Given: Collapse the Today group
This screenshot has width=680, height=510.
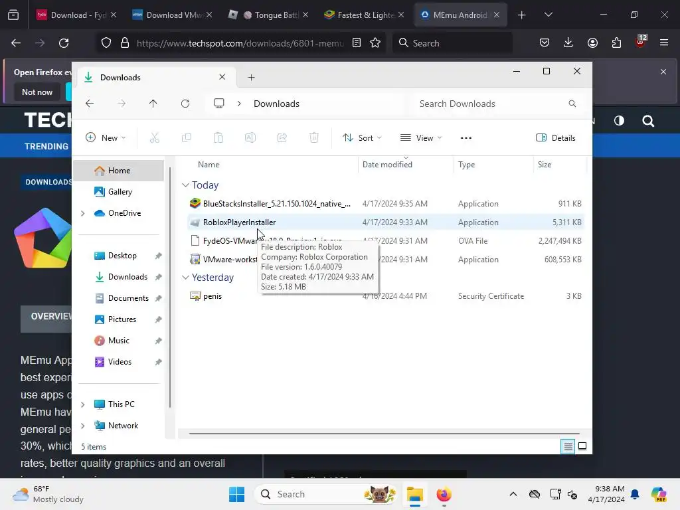Looking at the screenshot, I should pos(185,185).
